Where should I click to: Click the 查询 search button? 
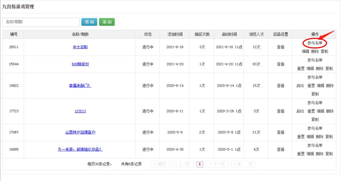pos(89,22)
